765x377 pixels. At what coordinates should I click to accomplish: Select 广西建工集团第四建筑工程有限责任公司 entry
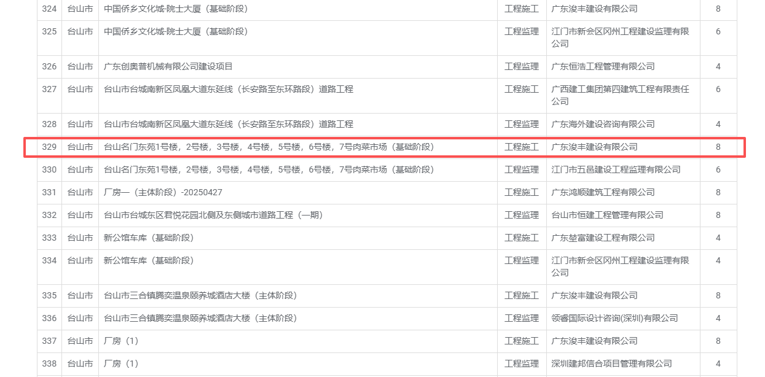click(x=620, y=95)
